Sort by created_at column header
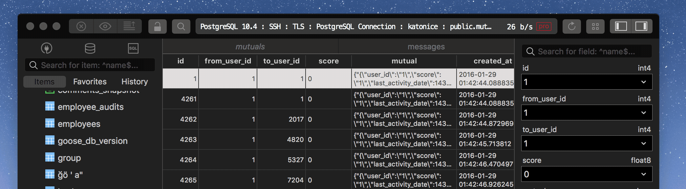This screenshot has width=686, height=189. [x=485, y=61]
